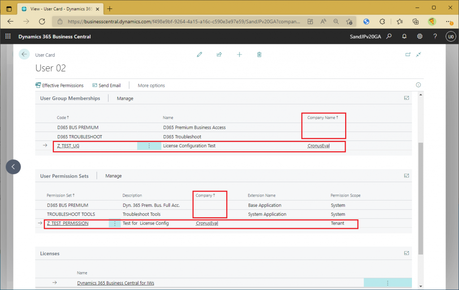
Task: Click the page vertical scrollbar thumb
Action: pyautogui.click(x=420, y=198)
